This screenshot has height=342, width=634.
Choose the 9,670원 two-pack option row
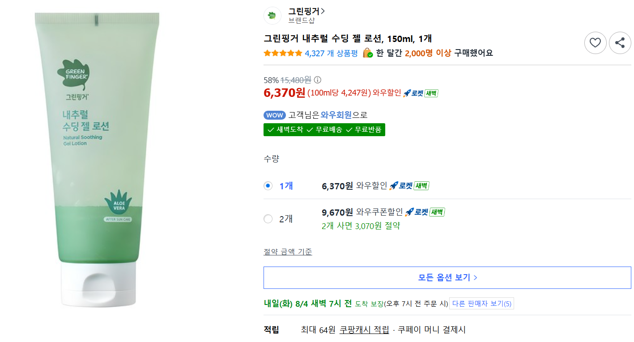[447, 219]
